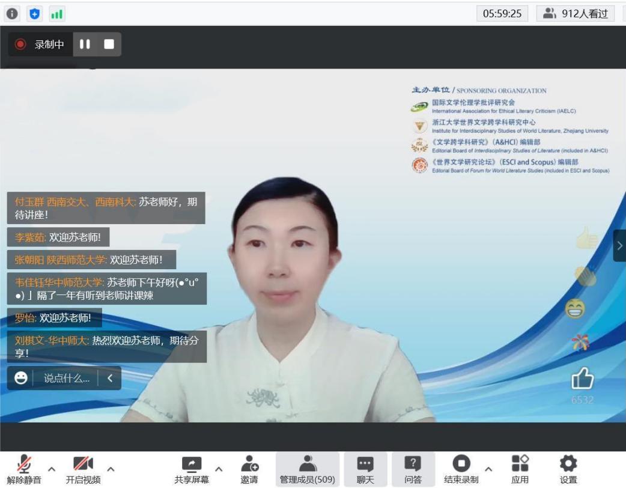Expand audio options arrow beside 解除静音
Image resolution: width=626 pixels, height=488 pixels.
(52, 469)
